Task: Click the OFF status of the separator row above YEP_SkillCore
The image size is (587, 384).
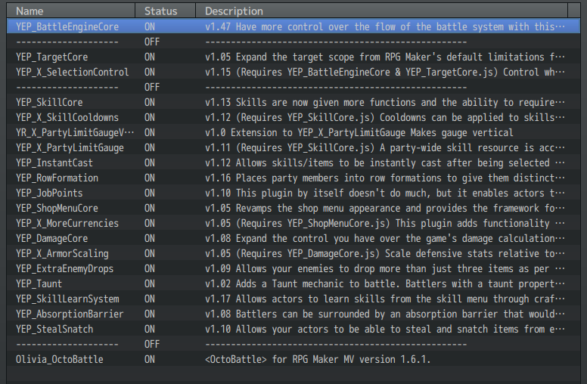Action: point(152,87)
